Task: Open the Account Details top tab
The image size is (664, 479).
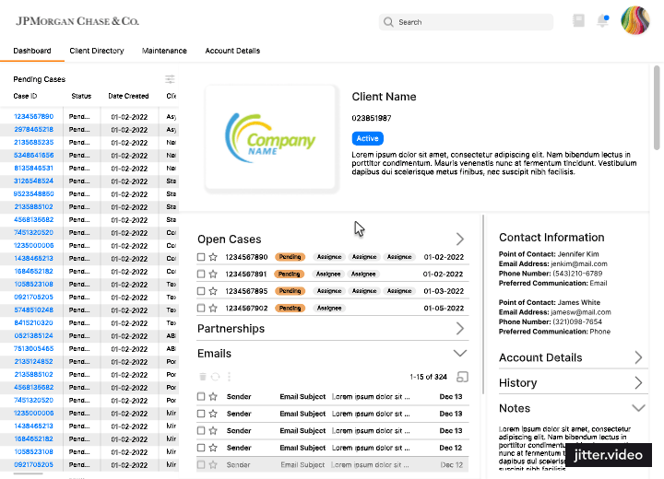Action: 232,51
